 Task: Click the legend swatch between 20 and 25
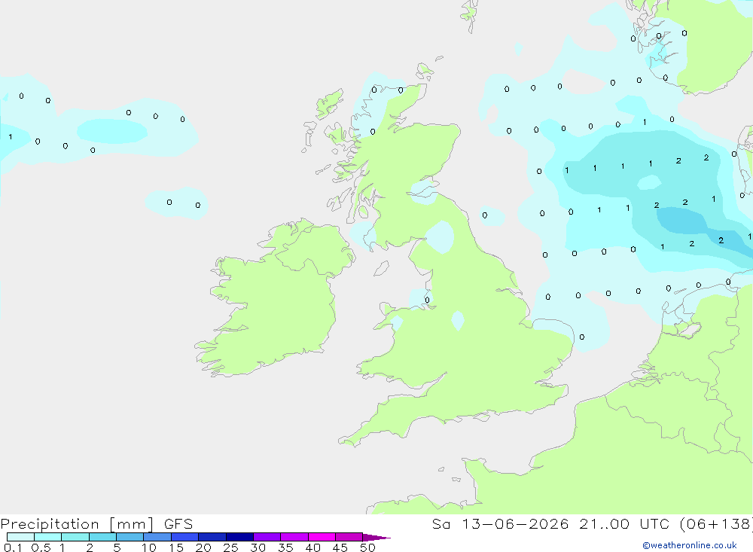click(x=212, y=537)
